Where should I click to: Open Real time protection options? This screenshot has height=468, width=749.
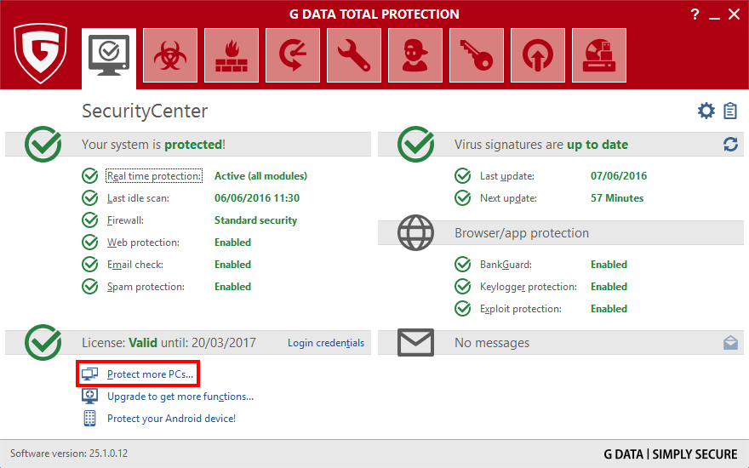[154, 176]
